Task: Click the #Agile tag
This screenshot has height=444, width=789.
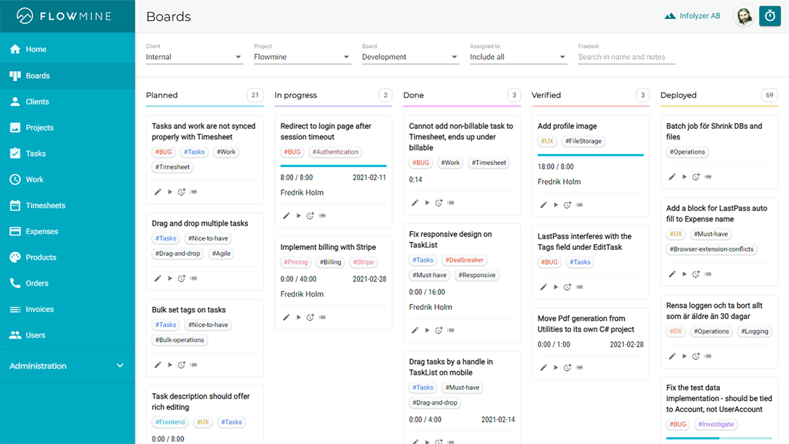Action: tap(222, 253)
